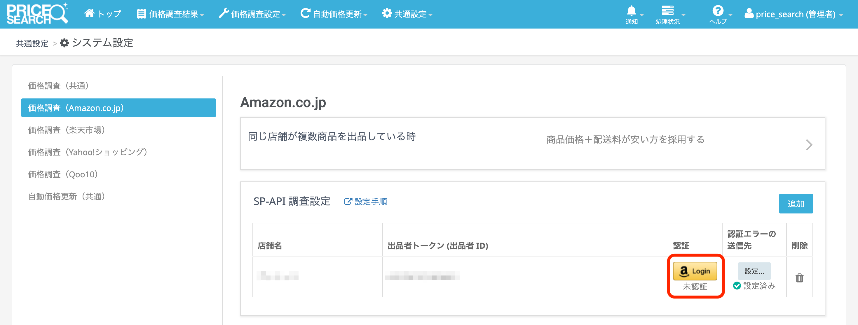The height and width of the screenshot is (325, 858).
Task: Expand the 価格調査設定 dropdown menu
Action: point(252,14)
